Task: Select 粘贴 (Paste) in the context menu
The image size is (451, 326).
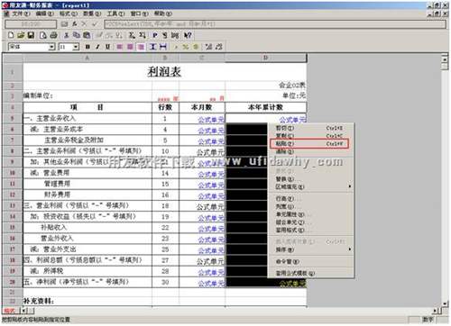Action: (x=308, y=143)
